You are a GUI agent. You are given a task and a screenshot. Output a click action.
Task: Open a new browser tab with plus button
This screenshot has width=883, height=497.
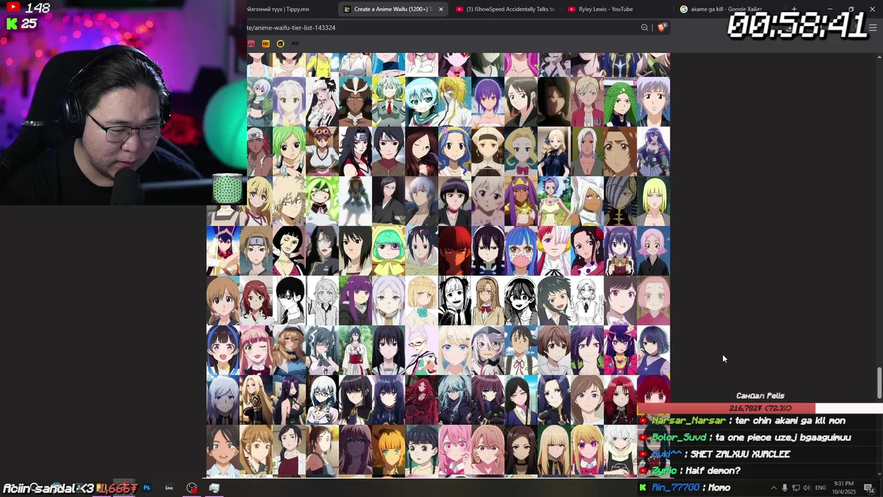(794, 9)
